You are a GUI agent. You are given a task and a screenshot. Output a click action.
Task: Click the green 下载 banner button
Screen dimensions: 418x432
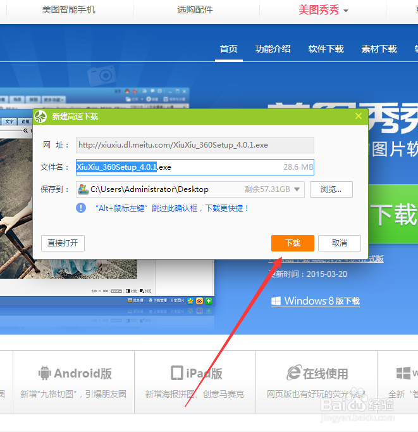click(393, 214)
